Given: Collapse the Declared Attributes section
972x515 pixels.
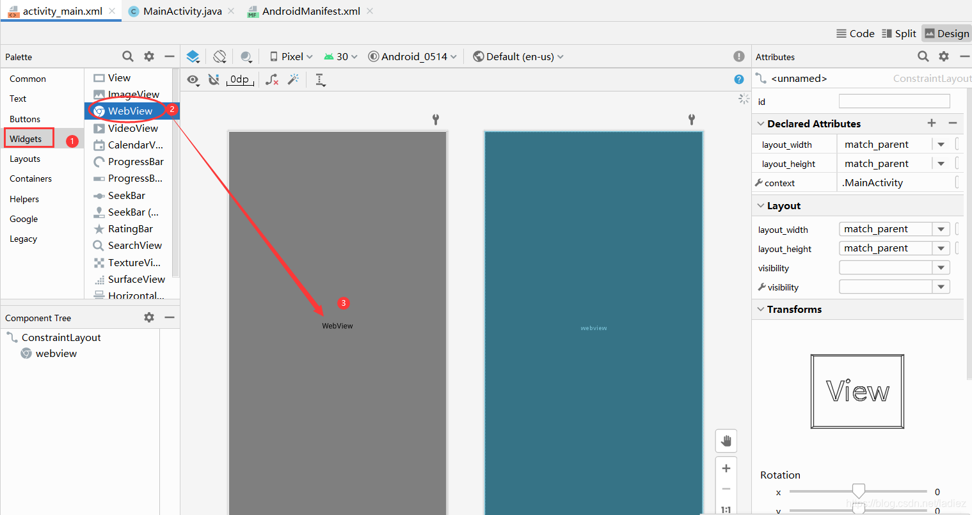Looking at the screenshot, I should 761,123.
